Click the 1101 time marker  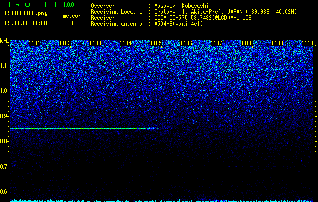[35, 43]
